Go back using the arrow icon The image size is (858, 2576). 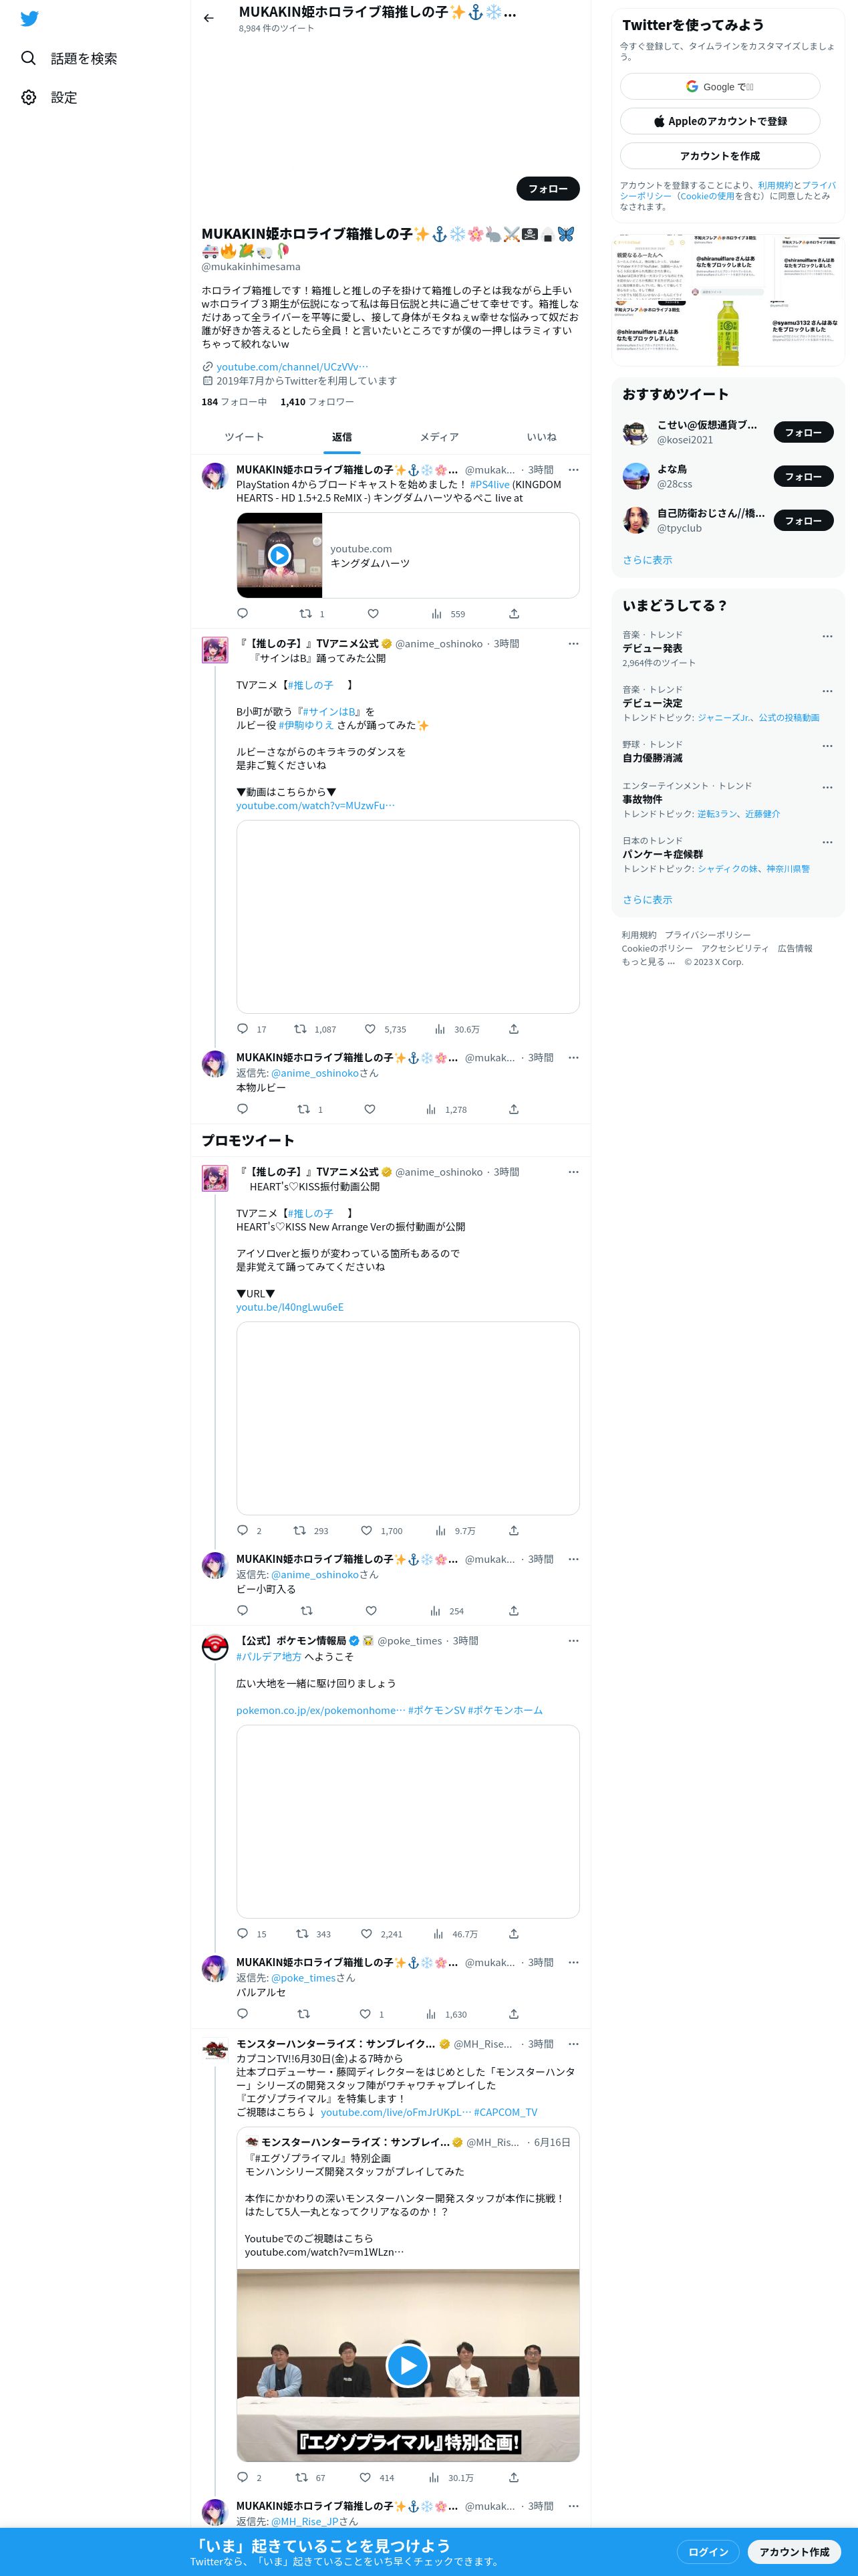click(x=208, y=18)
